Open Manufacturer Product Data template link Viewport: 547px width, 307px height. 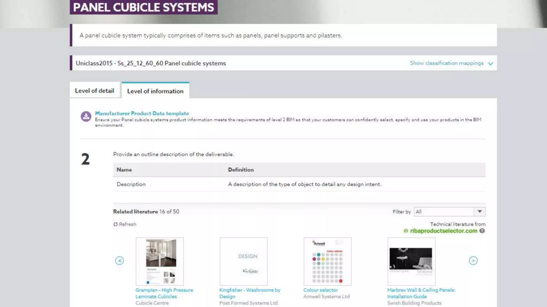[142, 113]
